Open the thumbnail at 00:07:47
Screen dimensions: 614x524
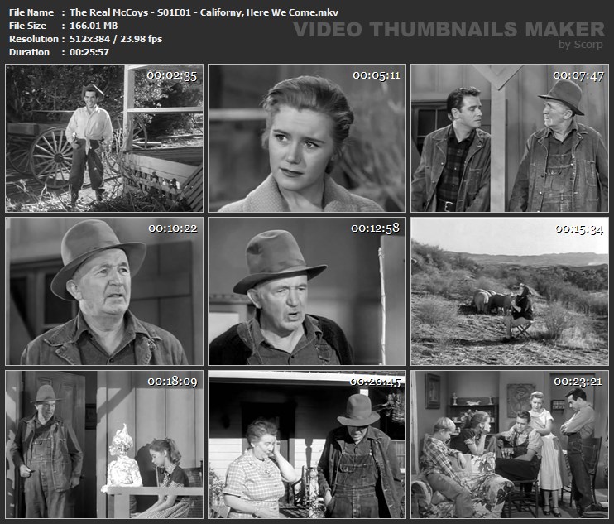point(510,138)
